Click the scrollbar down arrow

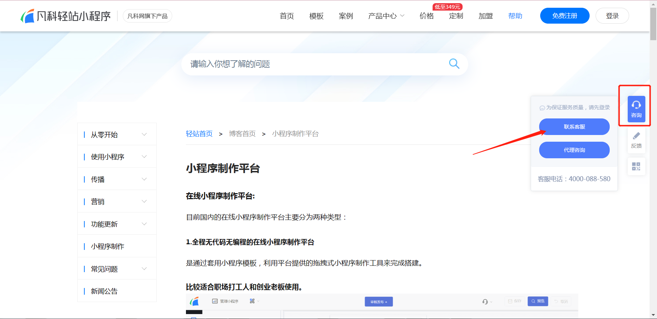click(653, 315)
